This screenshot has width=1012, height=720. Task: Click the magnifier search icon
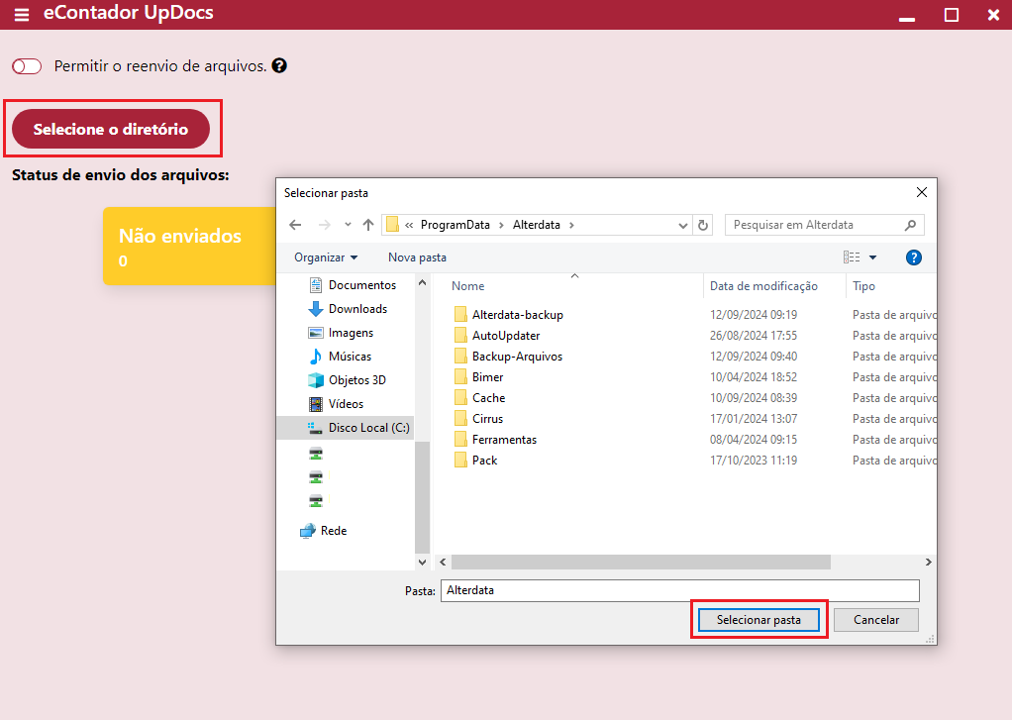click(x=910, y=225)
